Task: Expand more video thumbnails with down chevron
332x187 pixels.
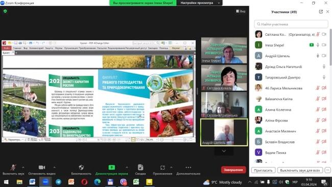Action: click(x=224, y=151)
